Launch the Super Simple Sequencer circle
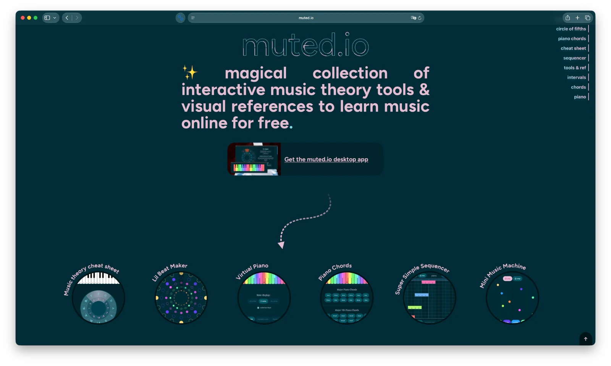The width and height of the screenshot is (611, 366). [x=430, y=298]
